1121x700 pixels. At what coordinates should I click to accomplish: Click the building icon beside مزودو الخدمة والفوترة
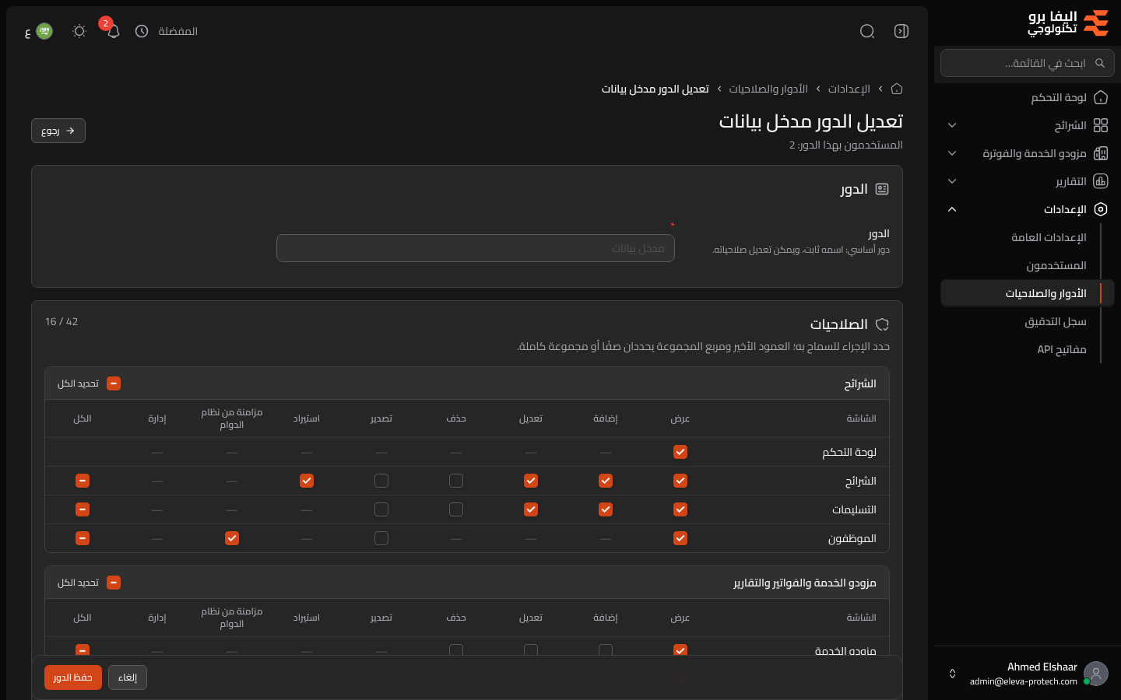point(1101,153)
